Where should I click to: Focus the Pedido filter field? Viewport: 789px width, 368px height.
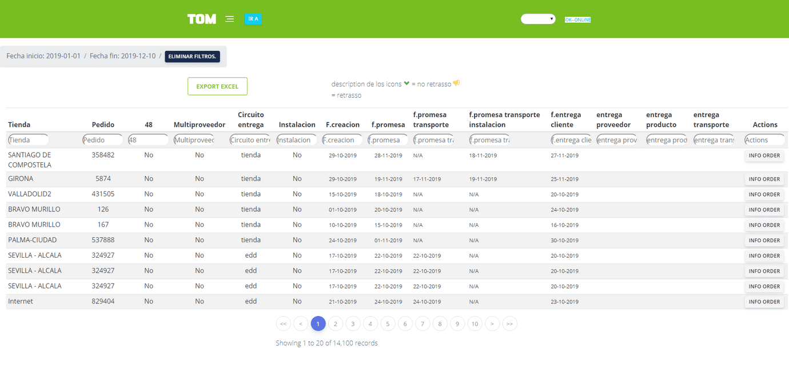pos(103,140)
